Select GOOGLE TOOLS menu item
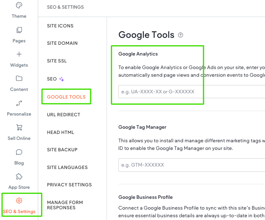This screenshot has width=265, height=220. [x=66, y=97]
